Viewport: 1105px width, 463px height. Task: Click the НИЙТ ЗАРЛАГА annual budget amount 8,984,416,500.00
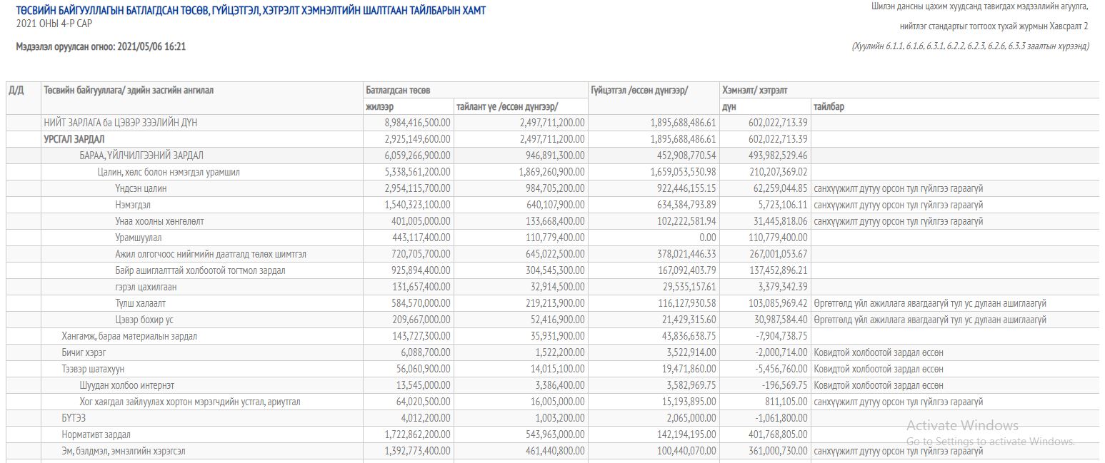coord(417,123)
